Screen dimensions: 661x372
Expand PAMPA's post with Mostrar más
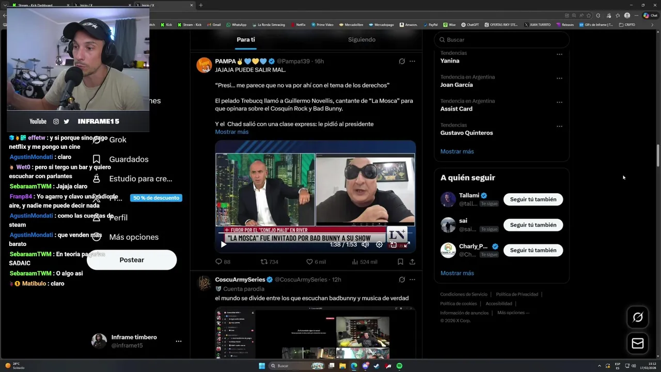(x=232, y=132)
